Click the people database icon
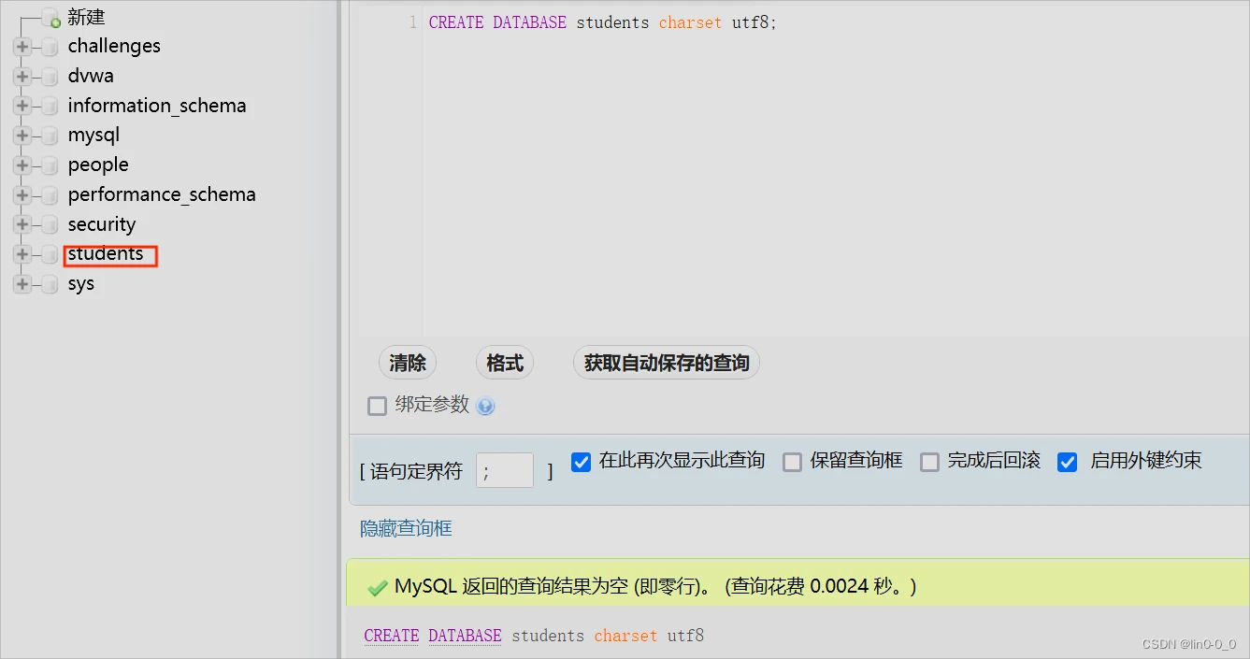Image resolution: width=1250 pixels, height=659 pixels. (x=50, y=166)
